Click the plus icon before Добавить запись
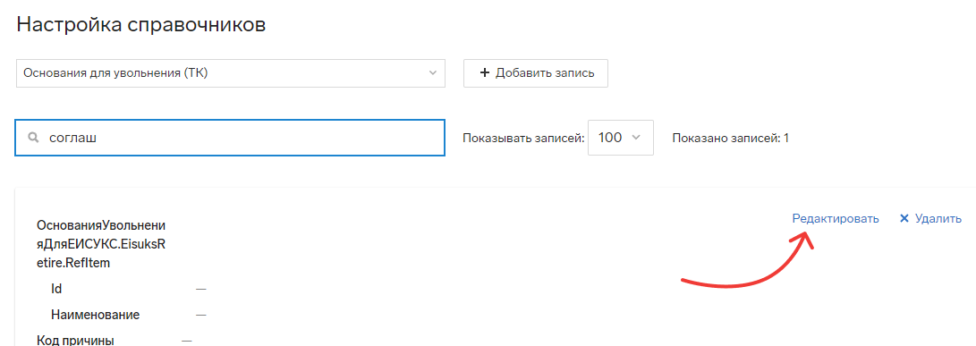This screenshot has width=976, height=346. (x=485, y=73)
